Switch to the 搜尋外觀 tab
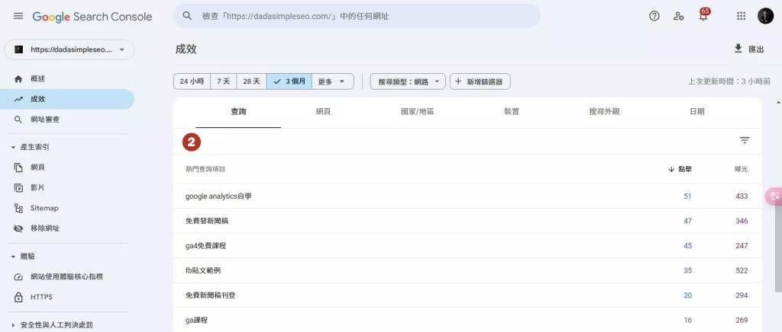The image size is (782, 332). coord(604,112)
